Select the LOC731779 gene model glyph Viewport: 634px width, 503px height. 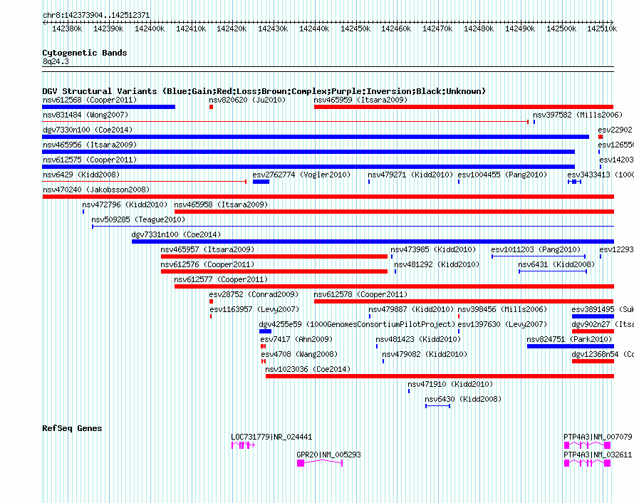pos(243,445)
